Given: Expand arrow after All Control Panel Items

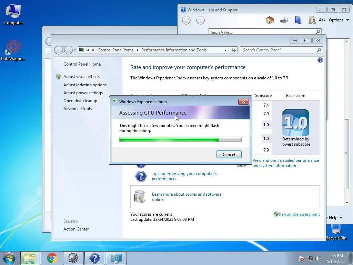Looking at the screenshot, I should click(137, 50).
